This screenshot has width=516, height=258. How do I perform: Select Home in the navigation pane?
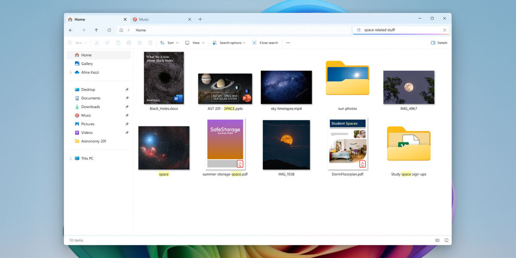(x=98, y=55)
